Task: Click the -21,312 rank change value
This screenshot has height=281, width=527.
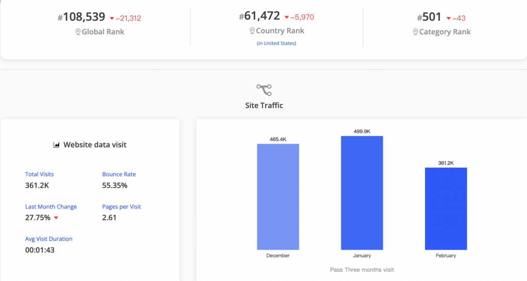Action: 128,18
